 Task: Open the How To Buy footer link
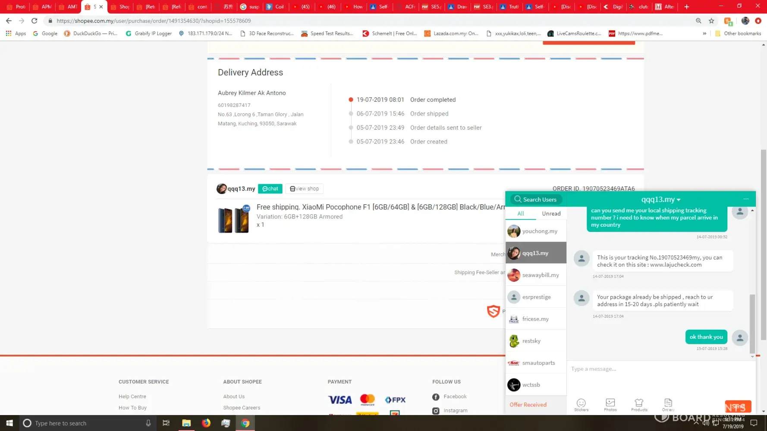pos(132,408)
